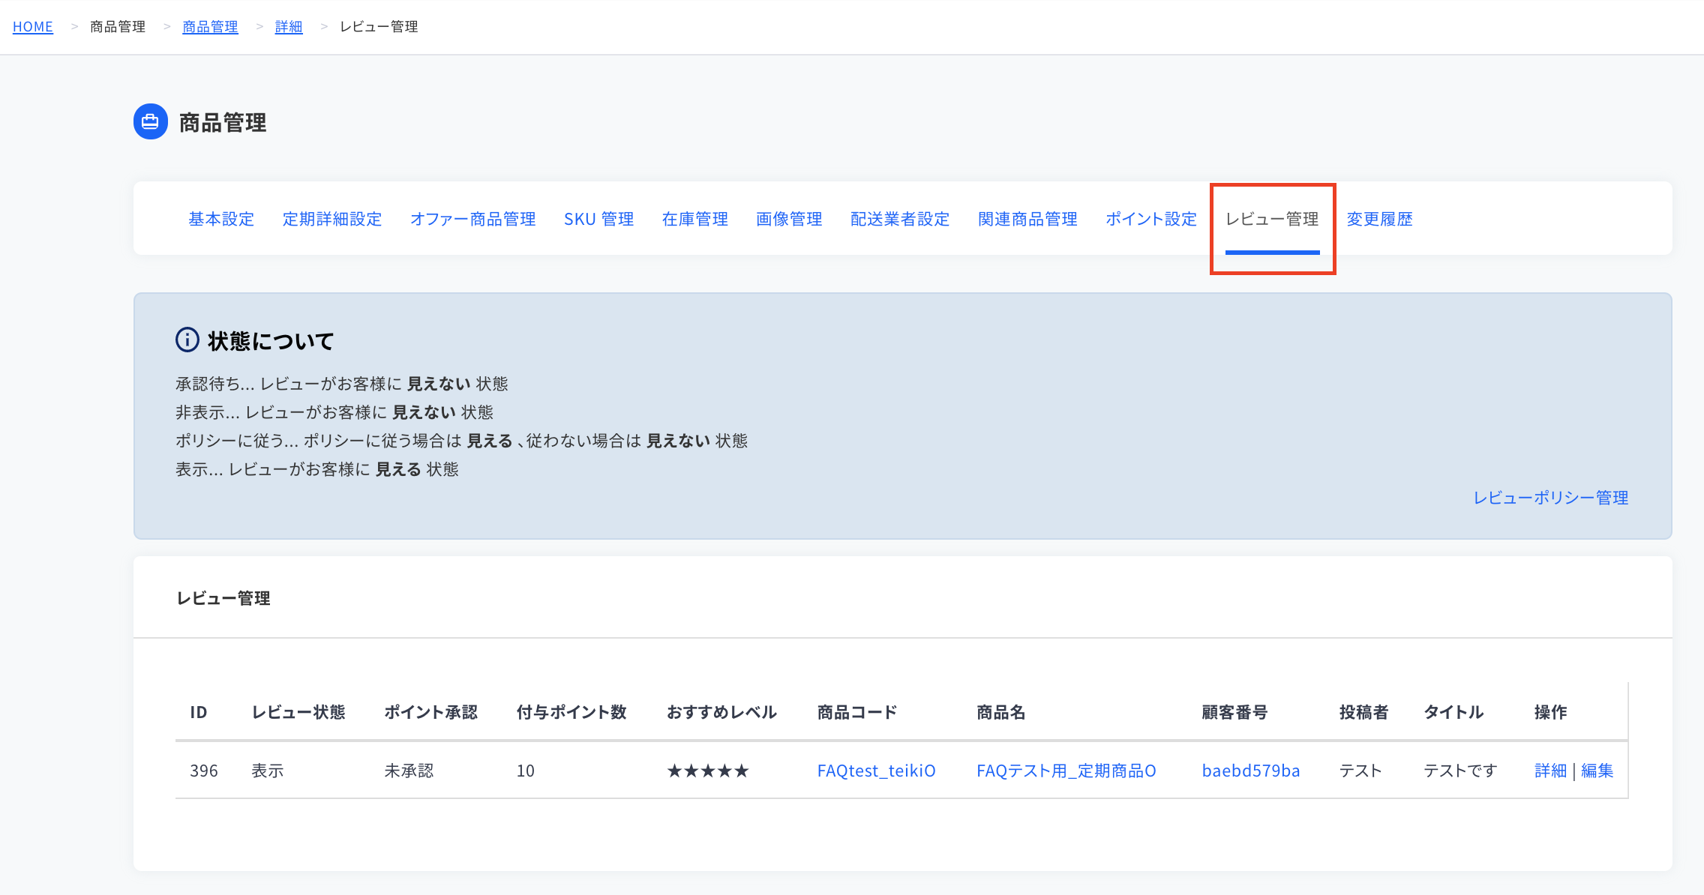The height and width of the screenshot is (895, 1704).
Task: Open product FAQテスト用_定期商品O link
Action: coord(1066,771)
